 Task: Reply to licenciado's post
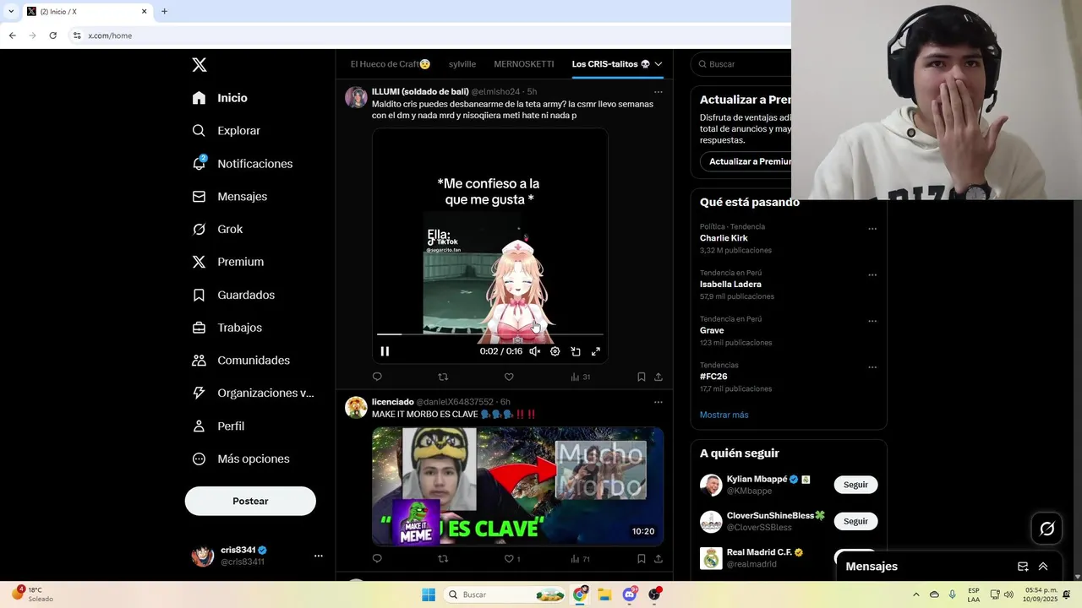(x=377, y=558)
